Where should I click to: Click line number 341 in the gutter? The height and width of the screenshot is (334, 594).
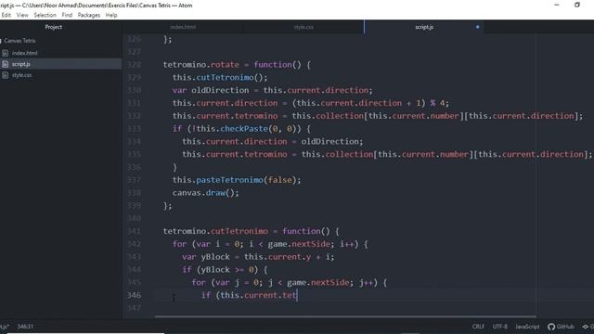click(x=134, y=231)
